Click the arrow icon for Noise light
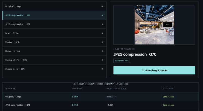 click(x=102, y=51)
